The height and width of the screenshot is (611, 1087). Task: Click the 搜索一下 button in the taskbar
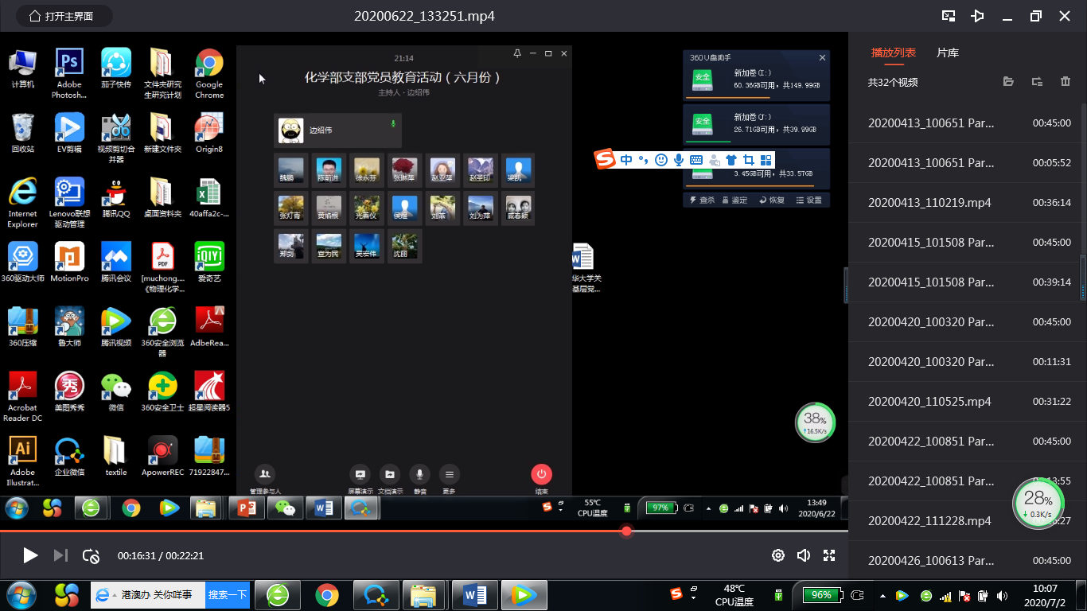228,595
